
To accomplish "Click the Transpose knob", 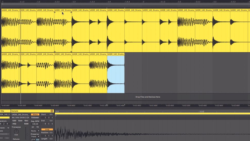I will coord(16,132).
